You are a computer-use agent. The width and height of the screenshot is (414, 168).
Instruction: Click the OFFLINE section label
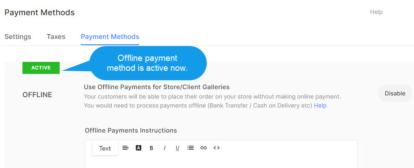[37, 95]
